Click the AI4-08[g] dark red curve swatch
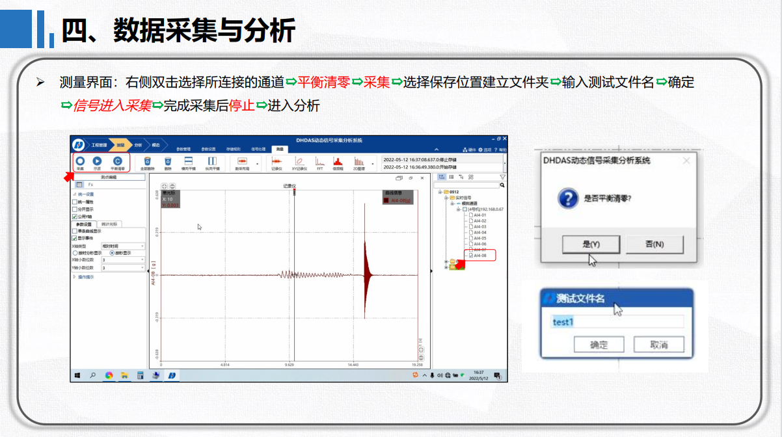Image resolution: width=782 pixels, height=437 pixels. pyautogui.click(x=386, y=200)
